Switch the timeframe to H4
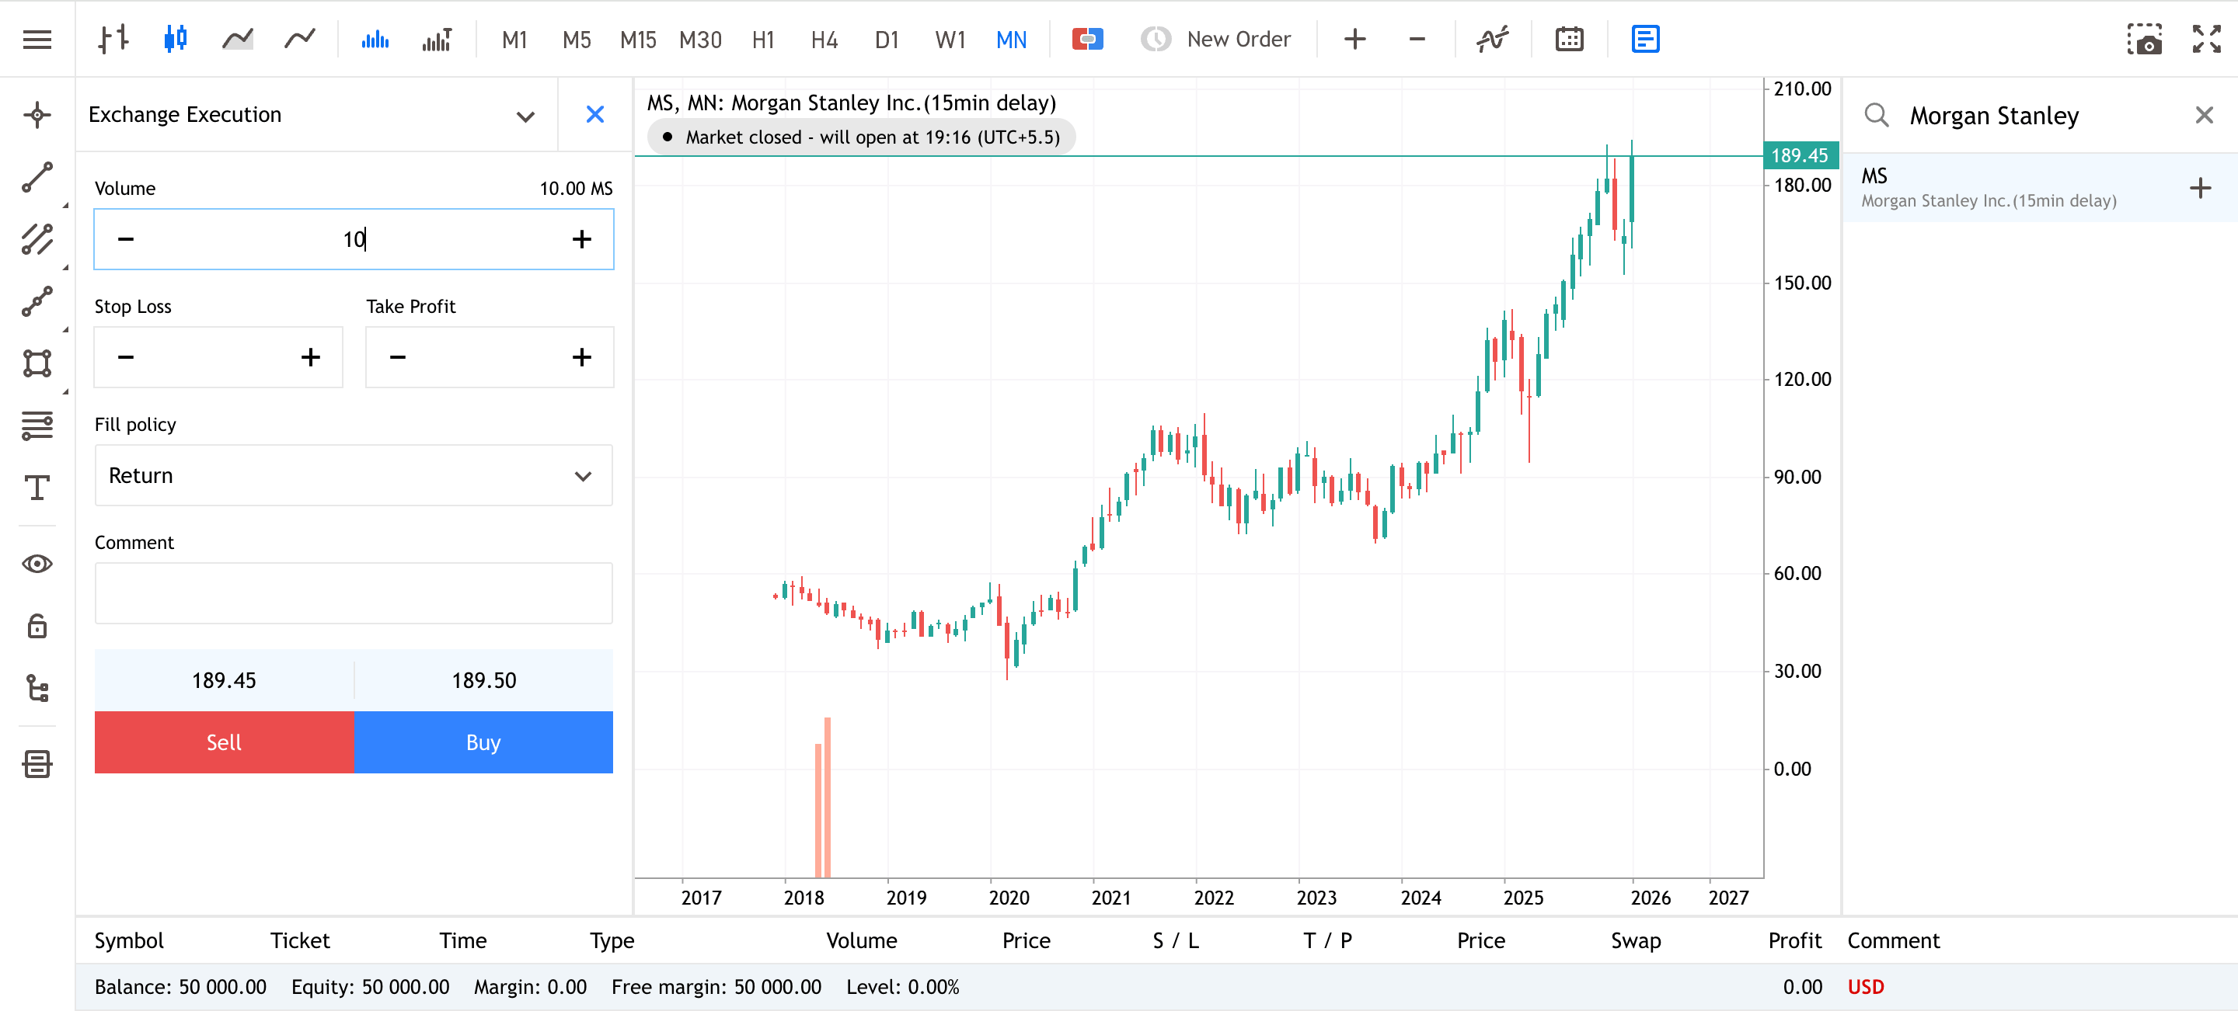The width and height of the screenshot is (2238, 1011). 823,39
